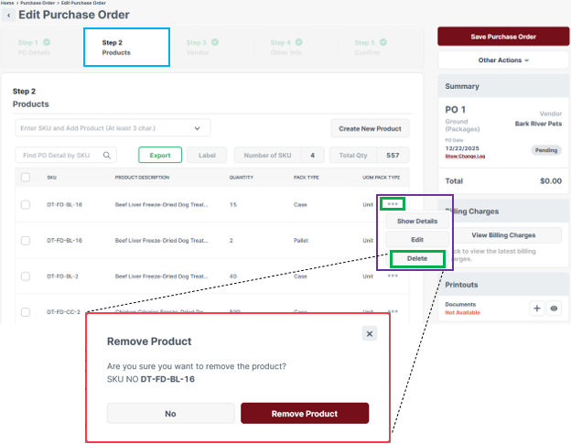
Task: Open the Enter SKU and Add Product dropdown
Action: pyautogui.click(x=113, y=128)
